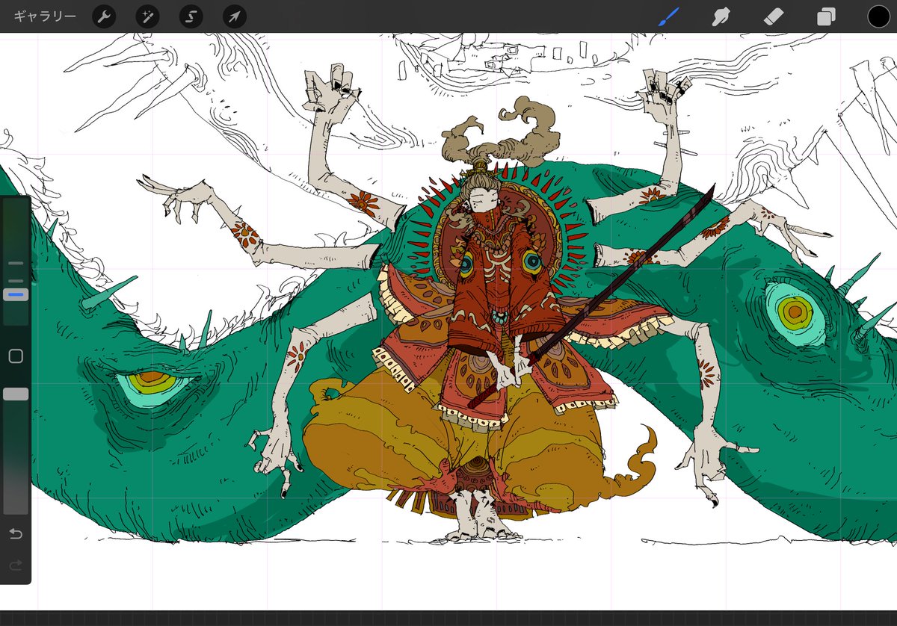Click the brush size slider handle
Image resolution: width=897 pixels, height=626 pixels.
point(16,295)
